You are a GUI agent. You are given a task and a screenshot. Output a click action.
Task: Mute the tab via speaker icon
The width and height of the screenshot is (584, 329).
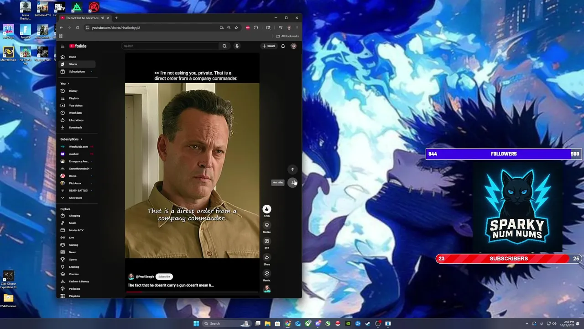pyautogui.click(x=103, y=18)
